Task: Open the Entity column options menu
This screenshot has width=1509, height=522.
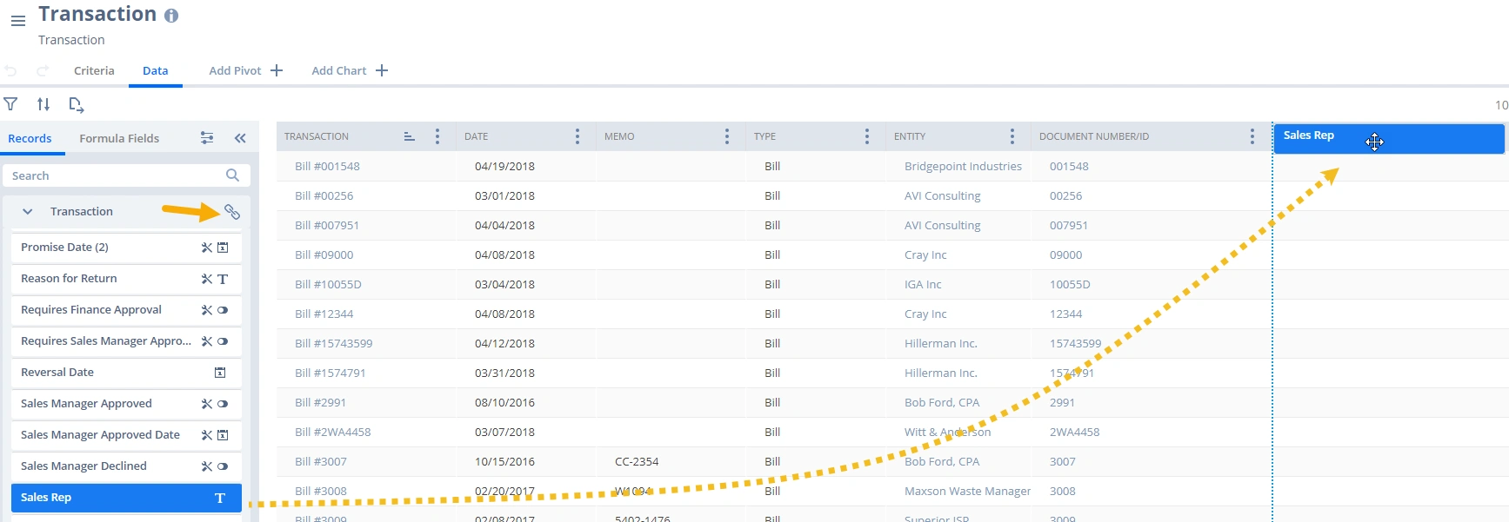Action: [1012, 136]
